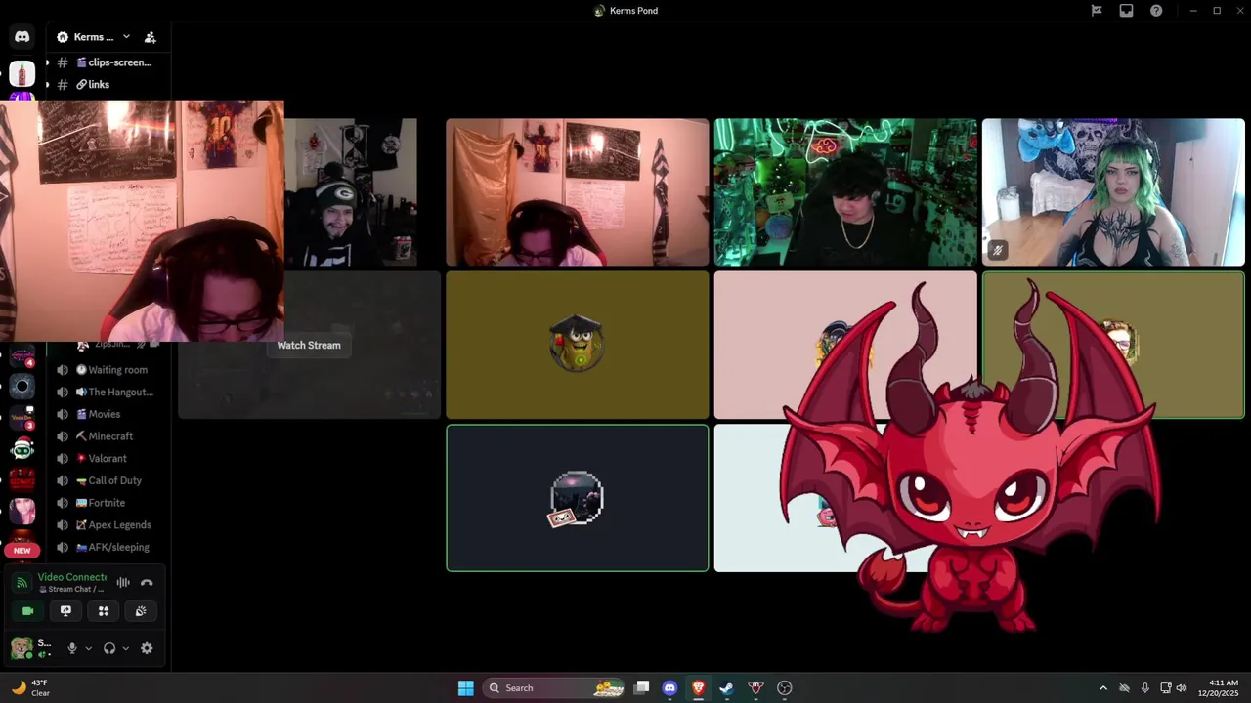Expand the clips-screen channel thread arrow
The width and height of the screenshot is (1251, 703).
click(x=47, y=62)
